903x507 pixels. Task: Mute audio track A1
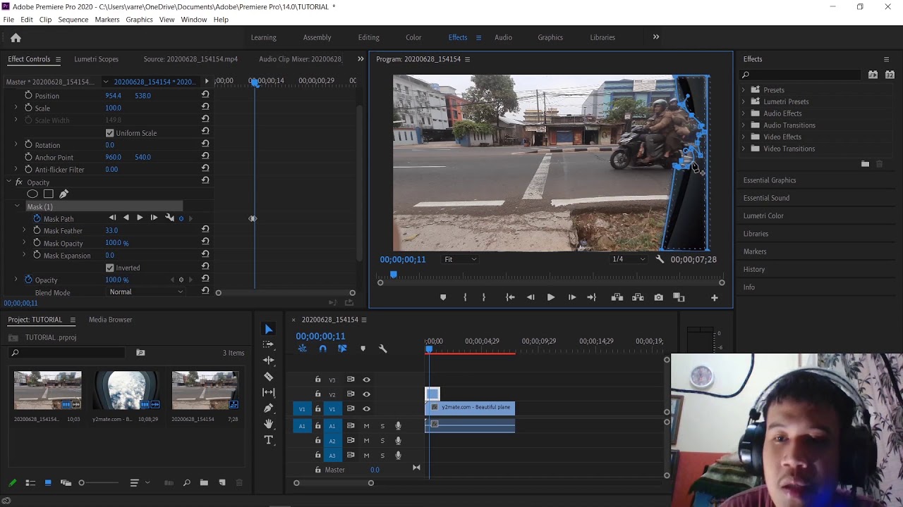tap(366, 425)
